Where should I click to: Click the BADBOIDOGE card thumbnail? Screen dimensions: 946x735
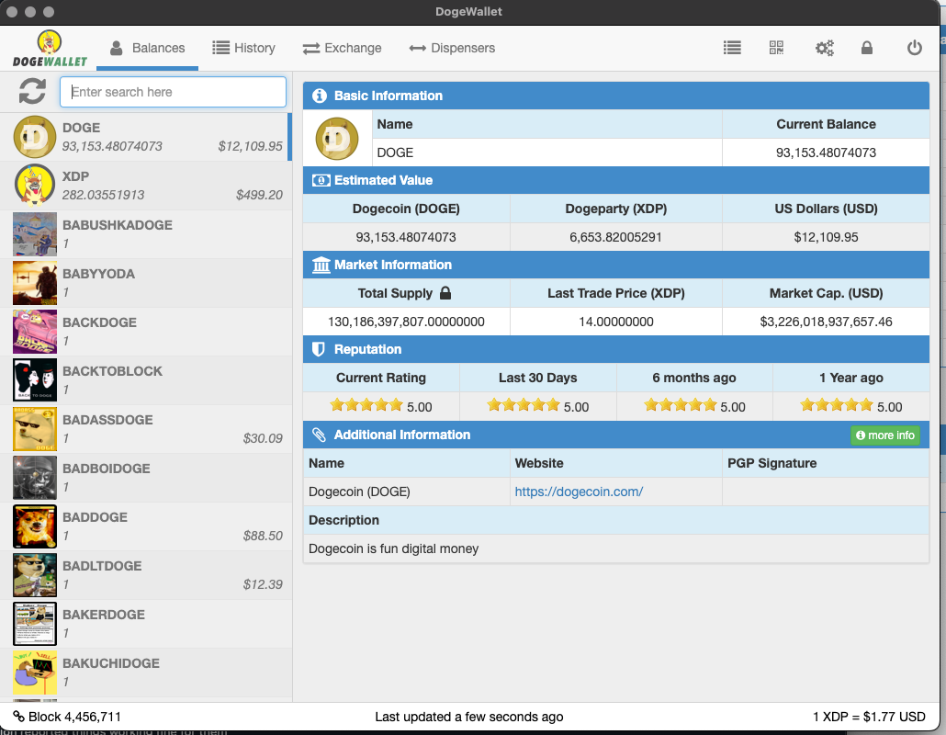pyautogui.click(x=35, y=478)
